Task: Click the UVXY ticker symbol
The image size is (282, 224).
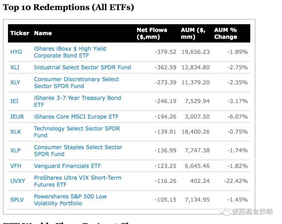Action: [18, 181]
